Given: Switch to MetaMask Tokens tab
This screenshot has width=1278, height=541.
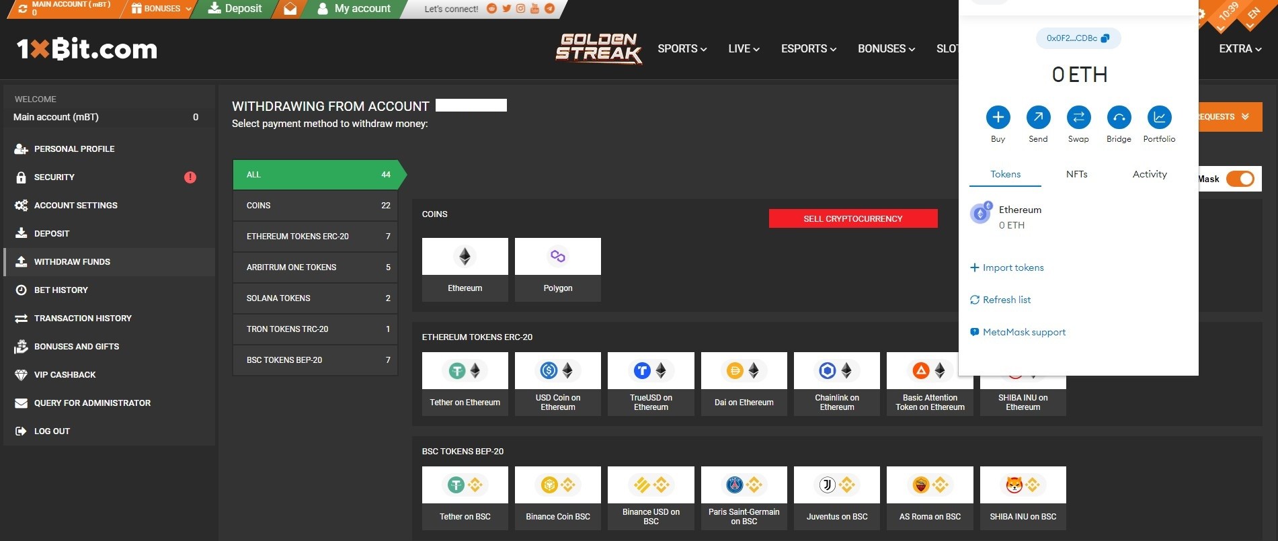Looking at the screenshot, I should (1005, 174).
